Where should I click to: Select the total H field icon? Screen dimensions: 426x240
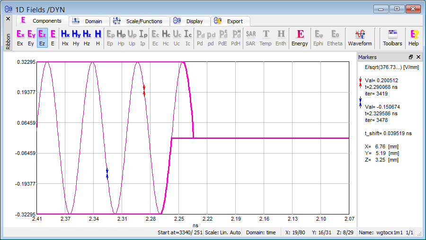point(98,38)
